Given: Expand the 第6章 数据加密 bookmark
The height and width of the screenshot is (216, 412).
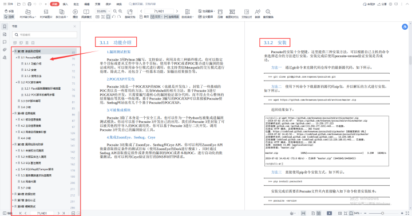Looking at the screenshot, I should [13, 194].
